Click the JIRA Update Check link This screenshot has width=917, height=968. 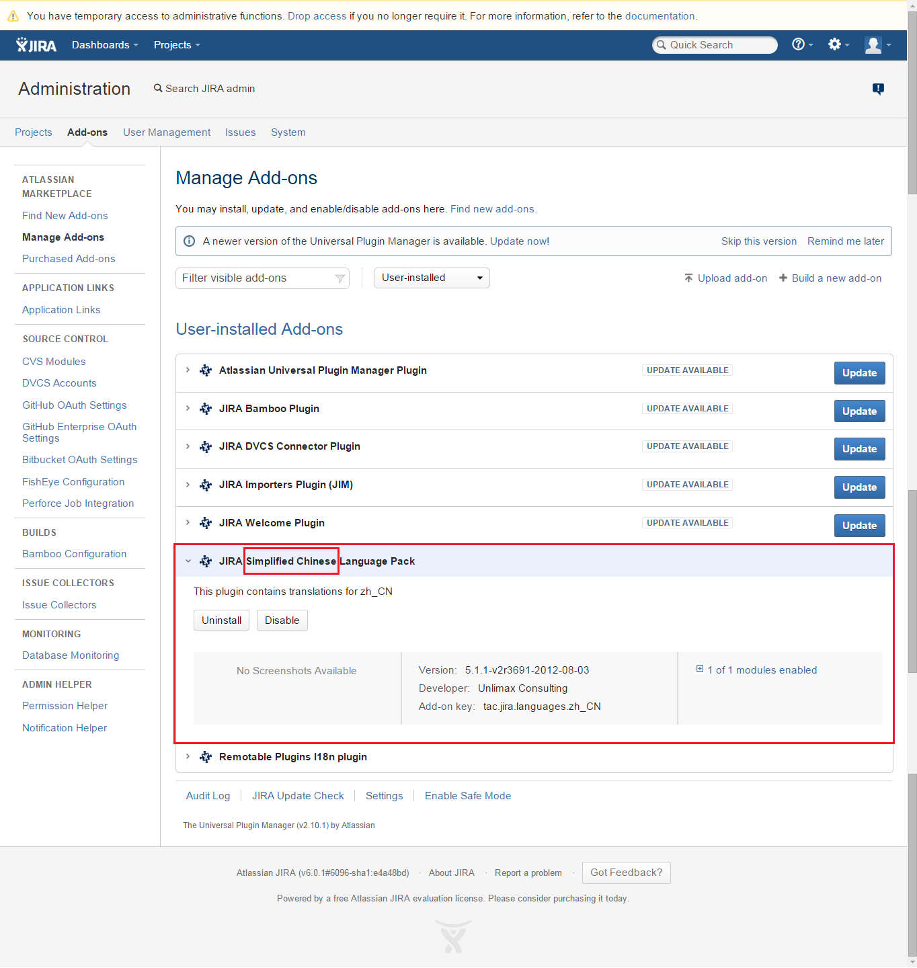click(x=298, y=796)
